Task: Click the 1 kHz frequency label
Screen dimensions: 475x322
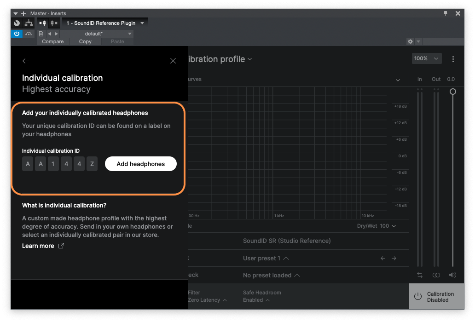Action: 279,216
